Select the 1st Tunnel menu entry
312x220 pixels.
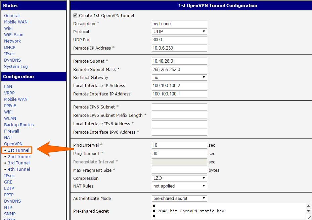tap(18, 150)
